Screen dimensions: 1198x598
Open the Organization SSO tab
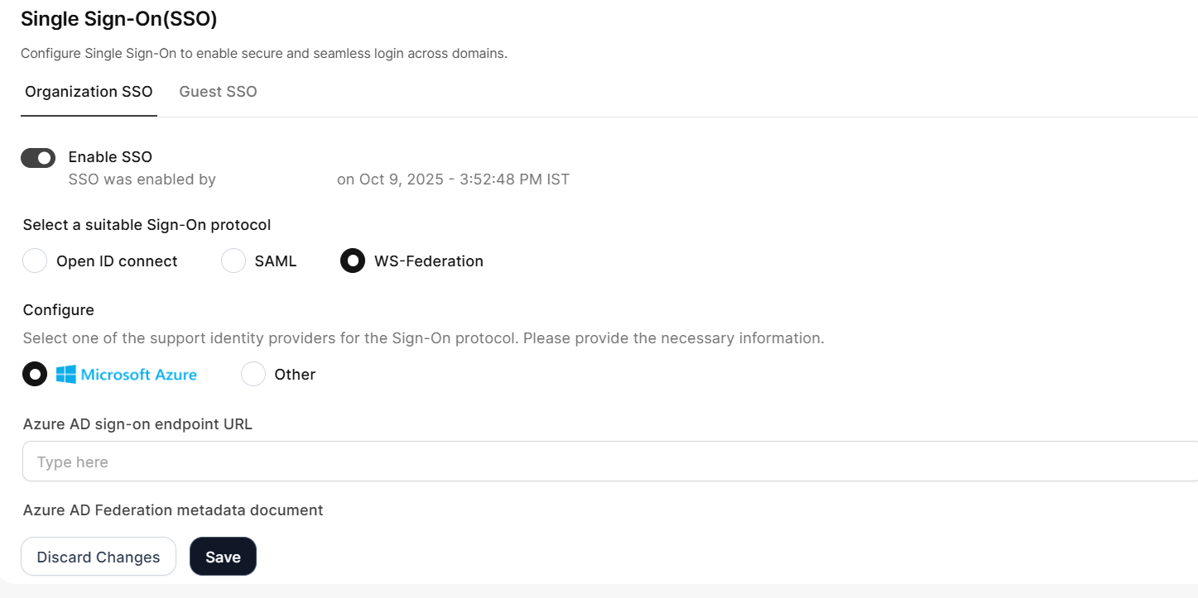pos(89,92)
